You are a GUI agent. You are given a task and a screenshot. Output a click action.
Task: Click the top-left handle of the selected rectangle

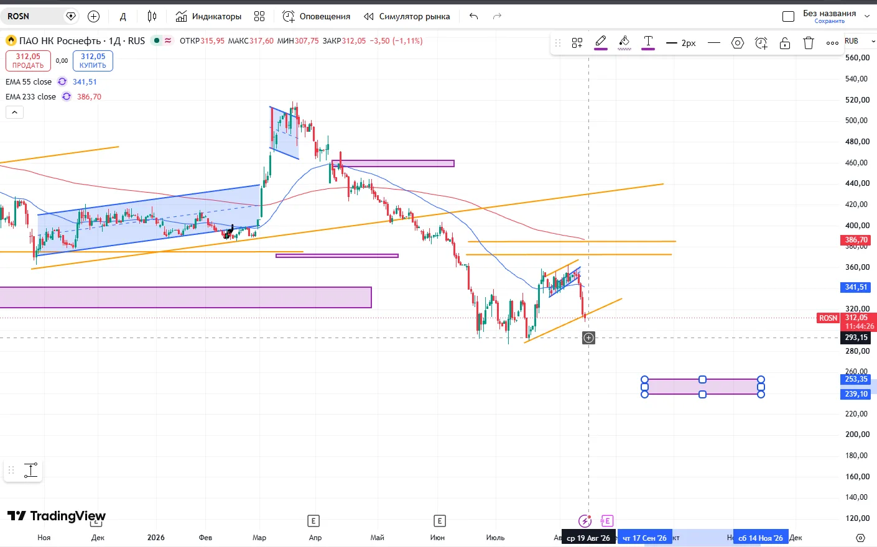pos(644,380)
